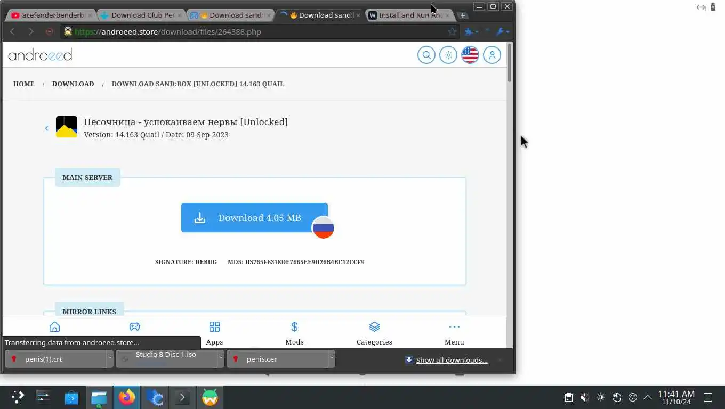Open the volume speaker tray icon
725x409 pixels.
(585, 397)
